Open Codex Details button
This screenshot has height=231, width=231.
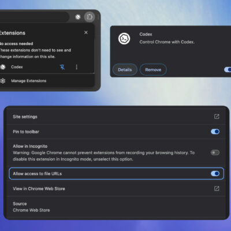125,70
